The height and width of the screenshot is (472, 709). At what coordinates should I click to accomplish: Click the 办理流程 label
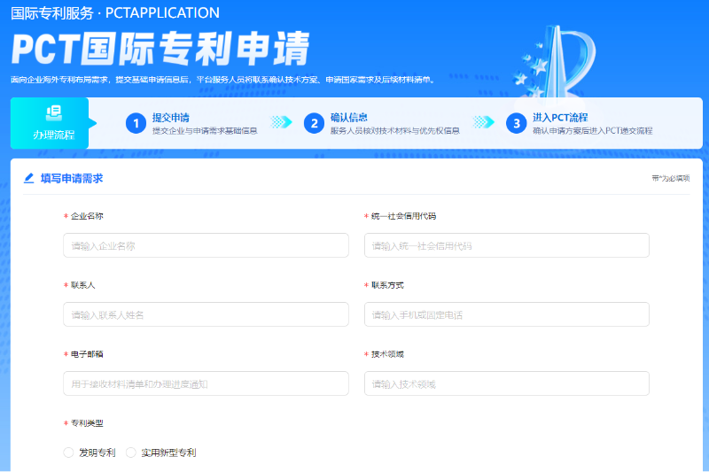[x=54, y=135]
